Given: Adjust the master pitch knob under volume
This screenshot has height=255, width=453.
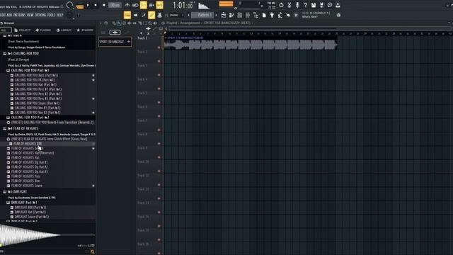Looking at the screenshot, I should pos(69,15).
